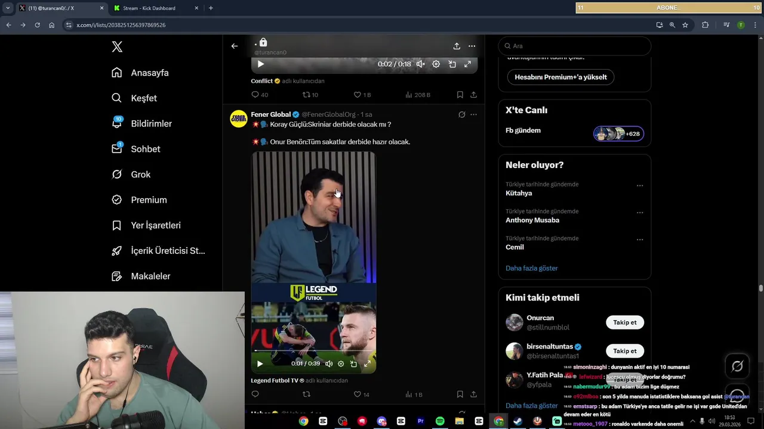Image resolution: width=764 pixels, height=429 pixels.
Task: Open Fener Global profile avatar
Action: click(x=239, y=119)
